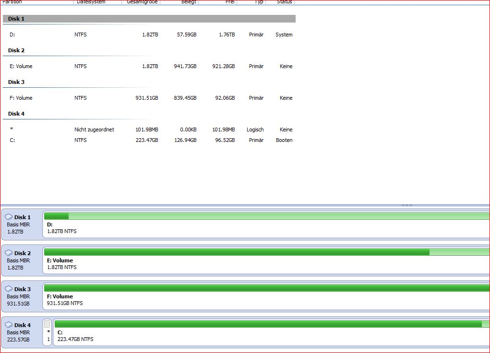Click the Booten status cell of C:
Viewport: 490px width, 353px height.
pos(284,140)
